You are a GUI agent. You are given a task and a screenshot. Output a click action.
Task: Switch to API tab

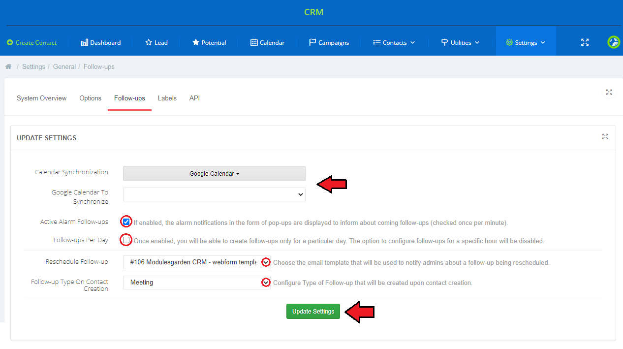195,98
